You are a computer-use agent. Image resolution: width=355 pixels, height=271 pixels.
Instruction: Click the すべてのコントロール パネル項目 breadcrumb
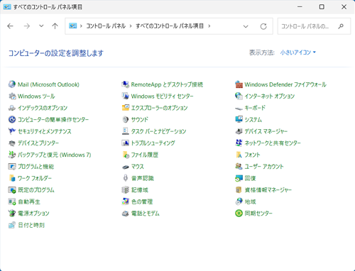(x=170, y=26)
